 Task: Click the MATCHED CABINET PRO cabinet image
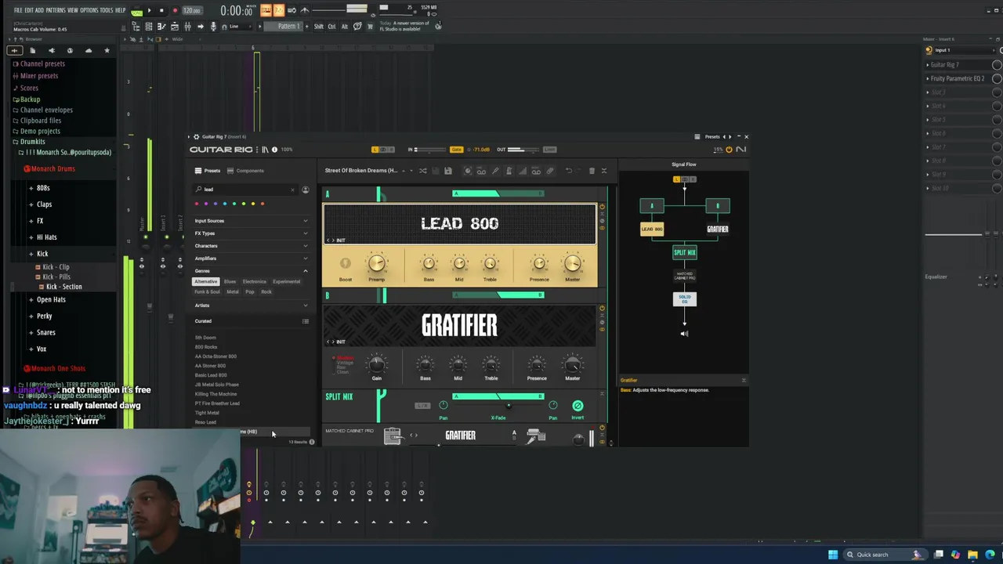(x=393, y=436)
